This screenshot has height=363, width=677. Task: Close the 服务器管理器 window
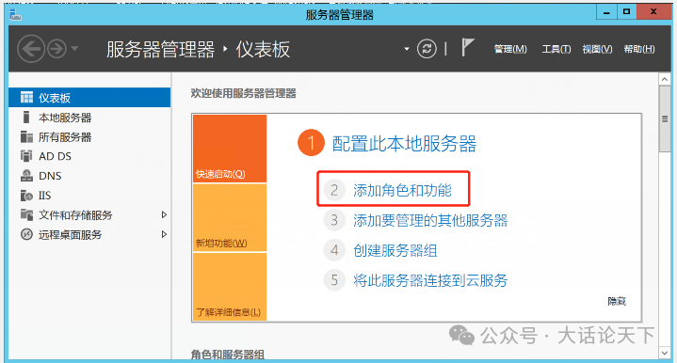pyautogui.click(x=653, y=12)
